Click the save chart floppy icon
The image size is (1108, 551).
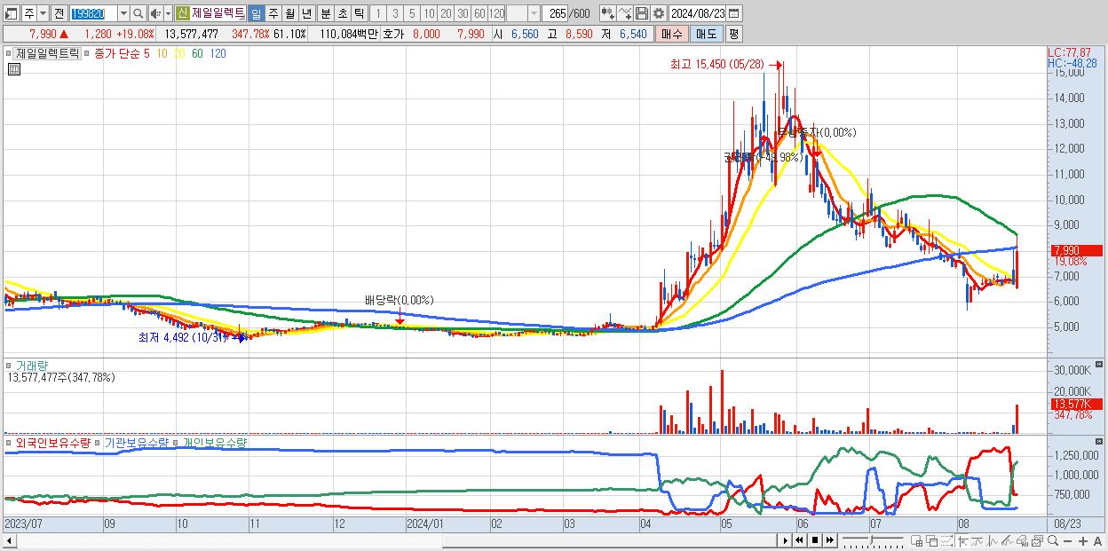coord(642,13)
